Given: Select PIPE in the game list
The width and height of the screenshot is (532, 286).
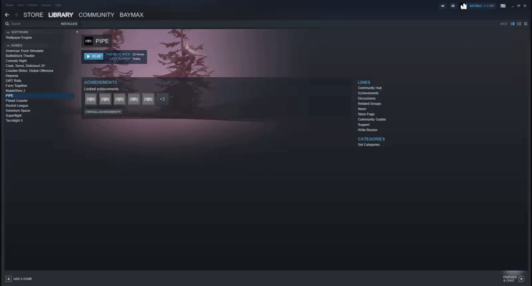Looking at the screenshot, I should click(39, 96).
